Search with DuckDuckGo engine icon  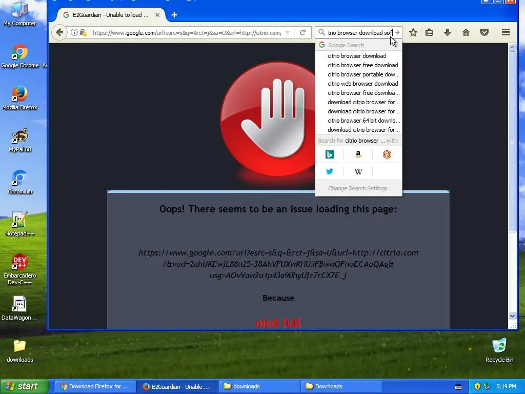pos(387,154)
